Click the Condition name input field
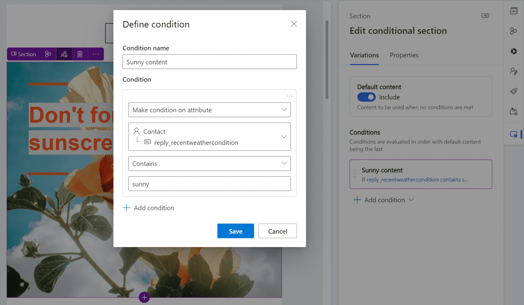The width and height of the screenshot is (524, 305). (x=209, y=62)
